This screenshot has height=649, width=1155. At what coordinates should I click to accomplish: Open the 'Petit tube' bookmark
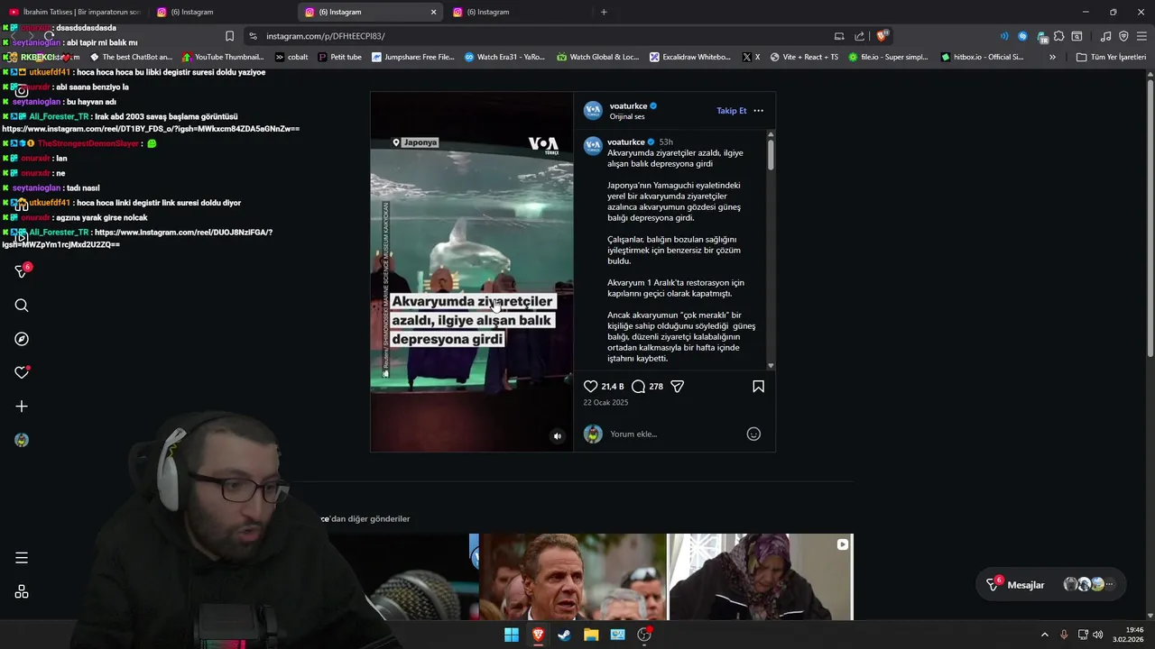(338, 57)
